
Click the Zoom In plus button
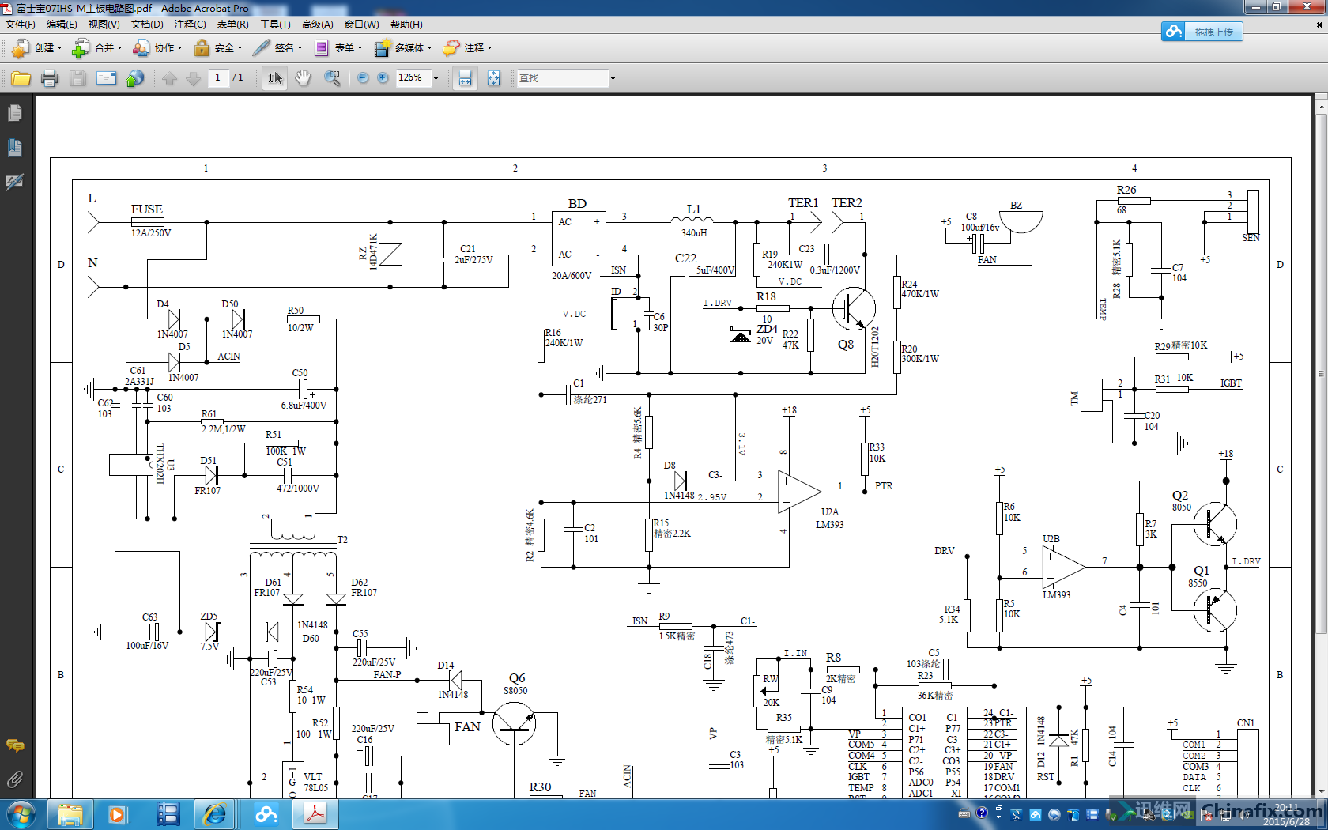383,77
